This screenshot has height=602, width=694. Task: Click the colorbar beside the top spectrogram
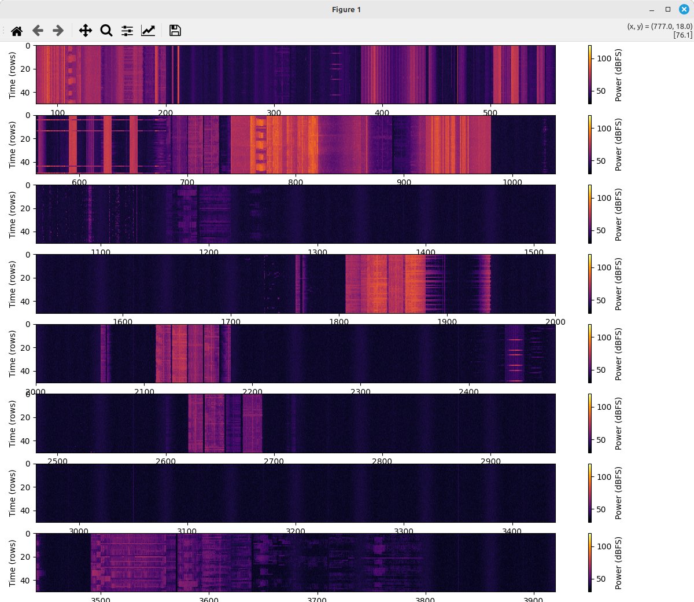(590, 75)
